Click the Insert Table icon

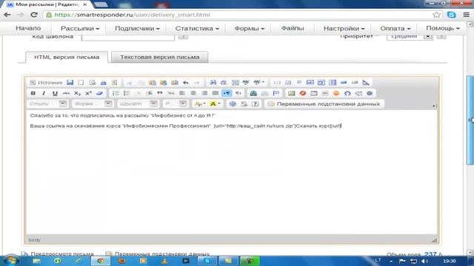pos(314,93)
